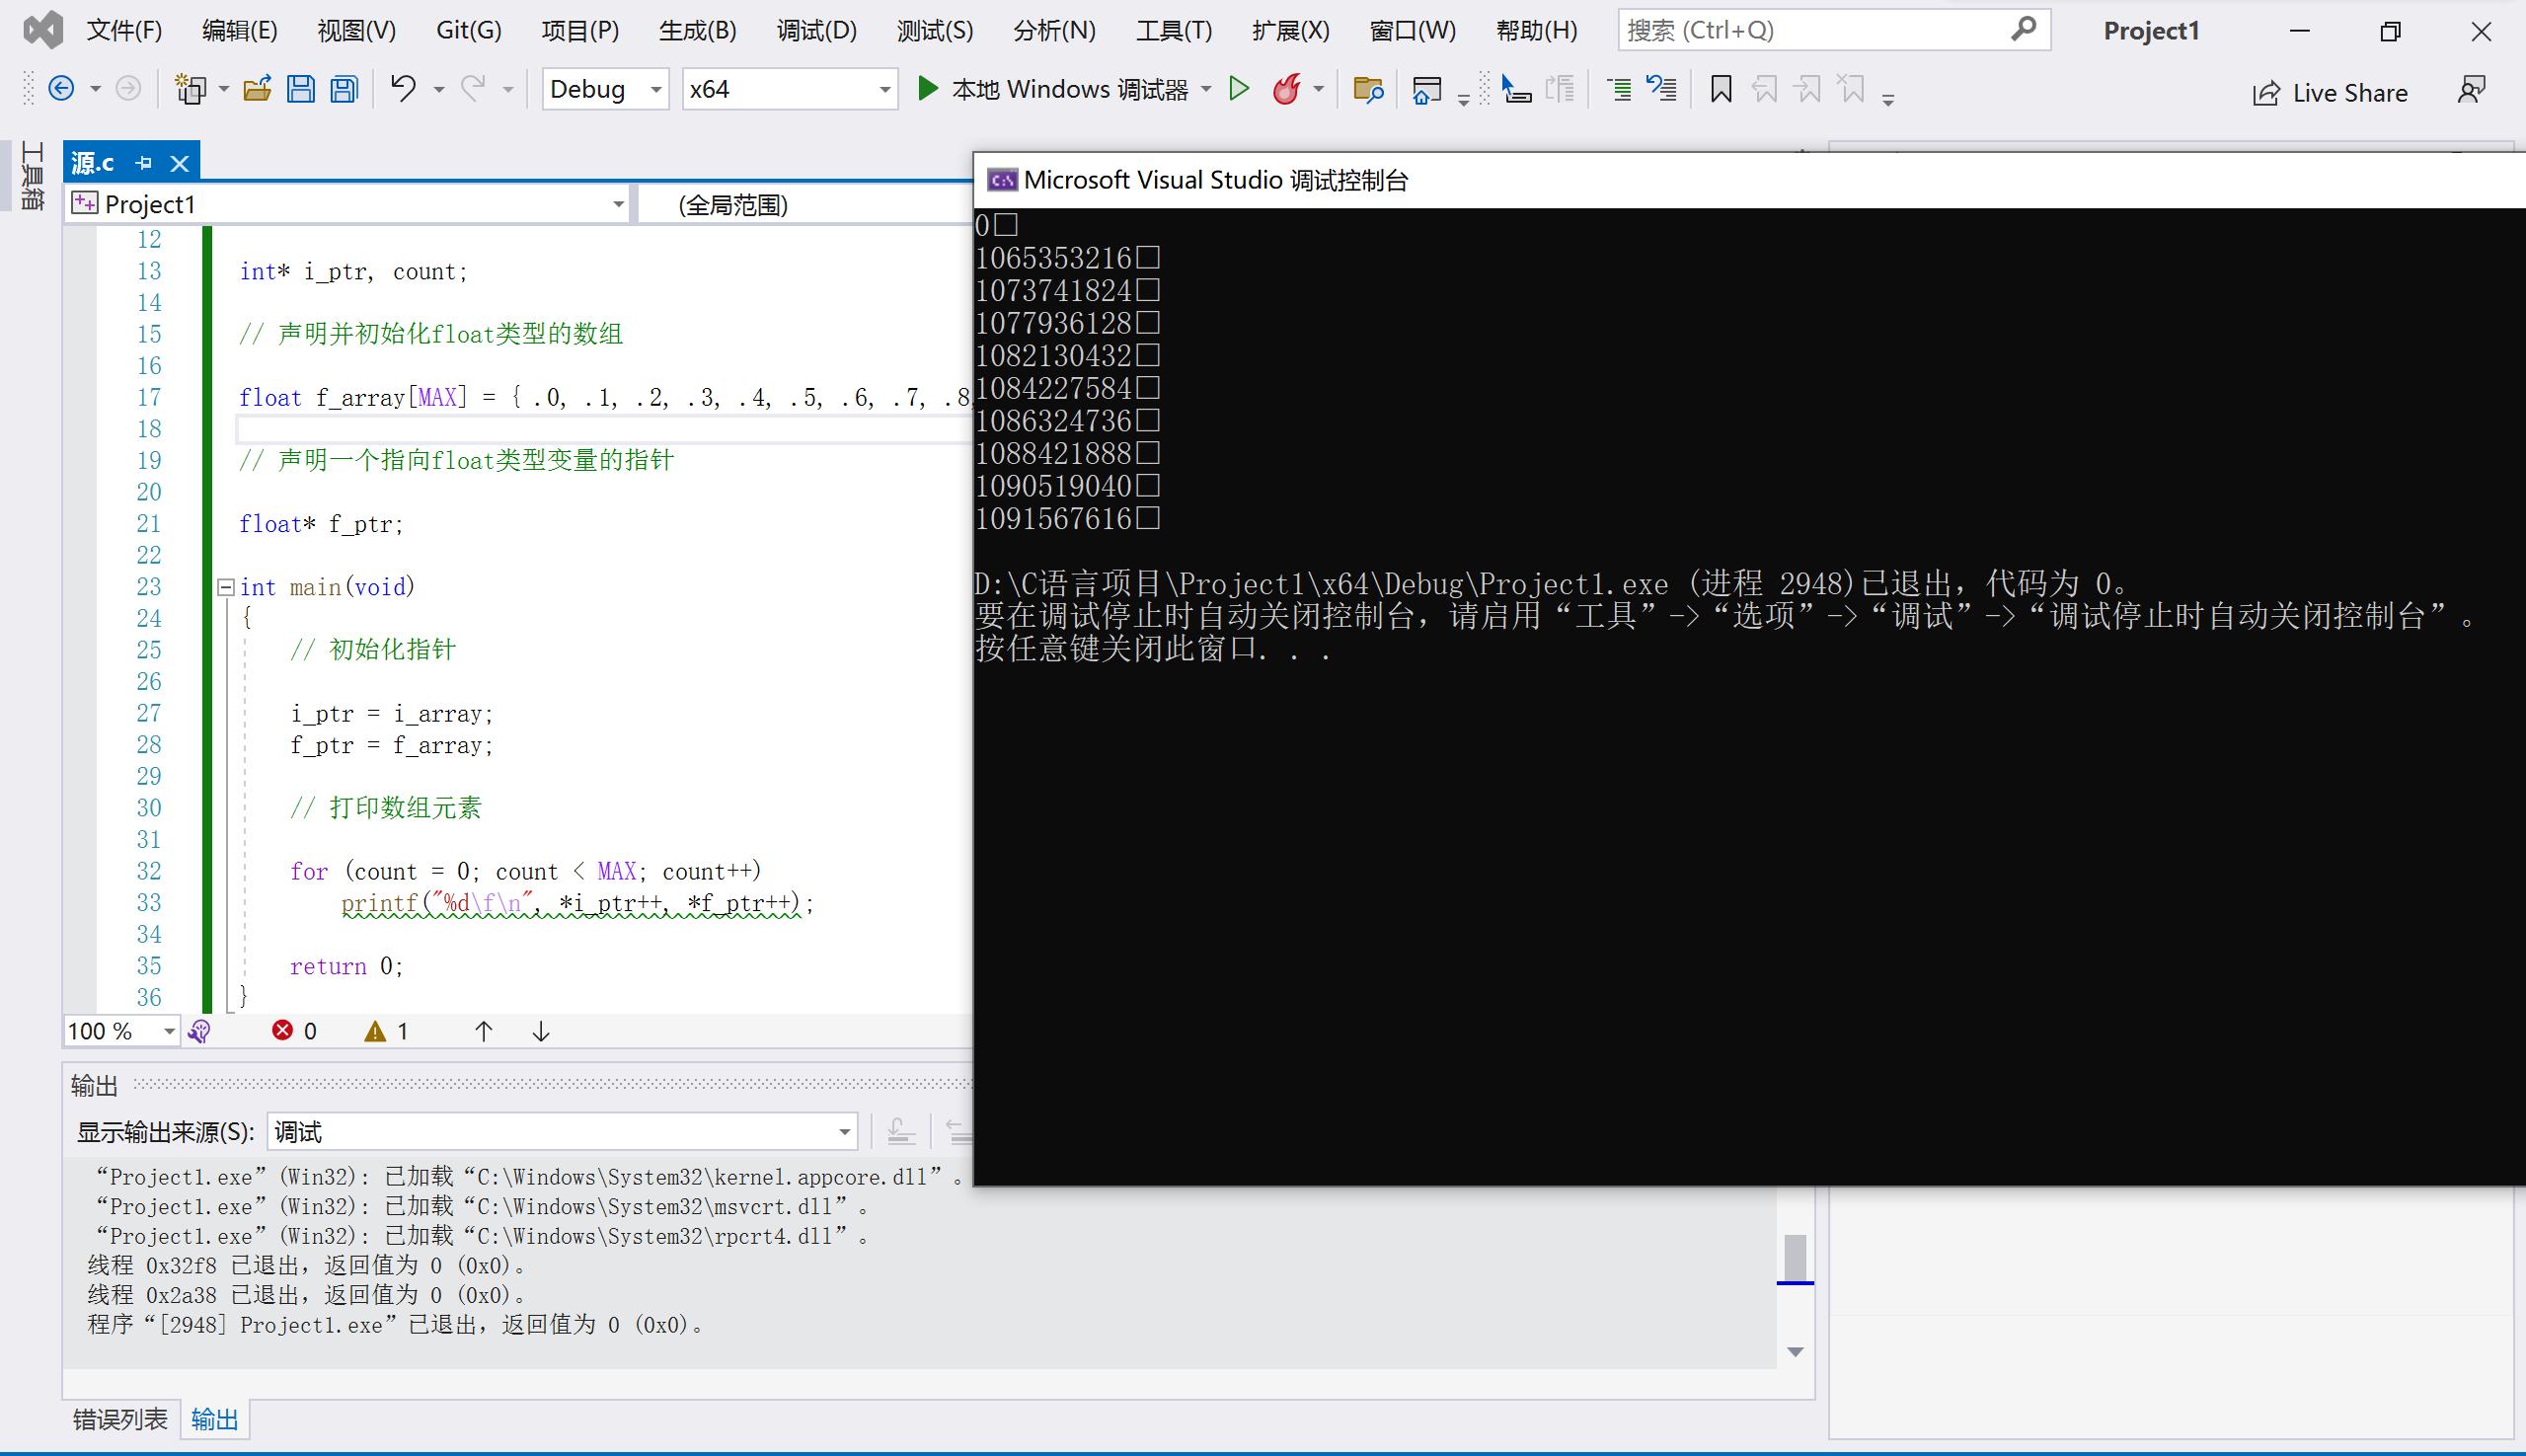This screenshot has width=2526, height=1456.
Task: Click the Redo arrow icon
Action: (473, 89)
